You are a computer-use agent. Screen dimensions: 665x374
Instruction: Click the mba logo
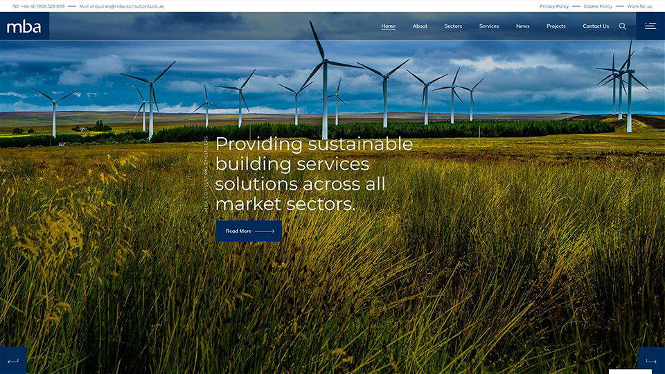(24, 26)
